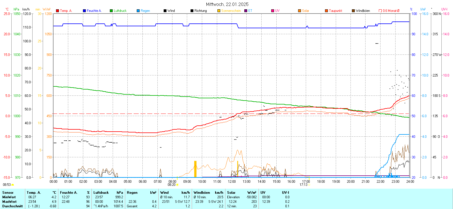This screenshot has height=209, width=453.
Task: Click the chart title Mittwoch, 22.01.2025
Action: (227, 4)
